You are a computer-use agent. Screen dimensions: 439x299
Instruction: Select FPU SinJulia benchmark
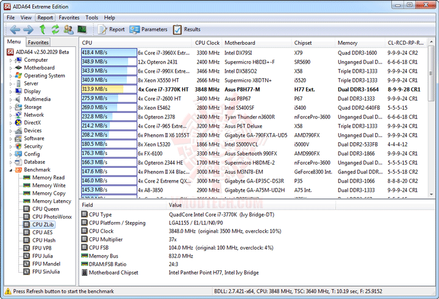click(46, 272)
